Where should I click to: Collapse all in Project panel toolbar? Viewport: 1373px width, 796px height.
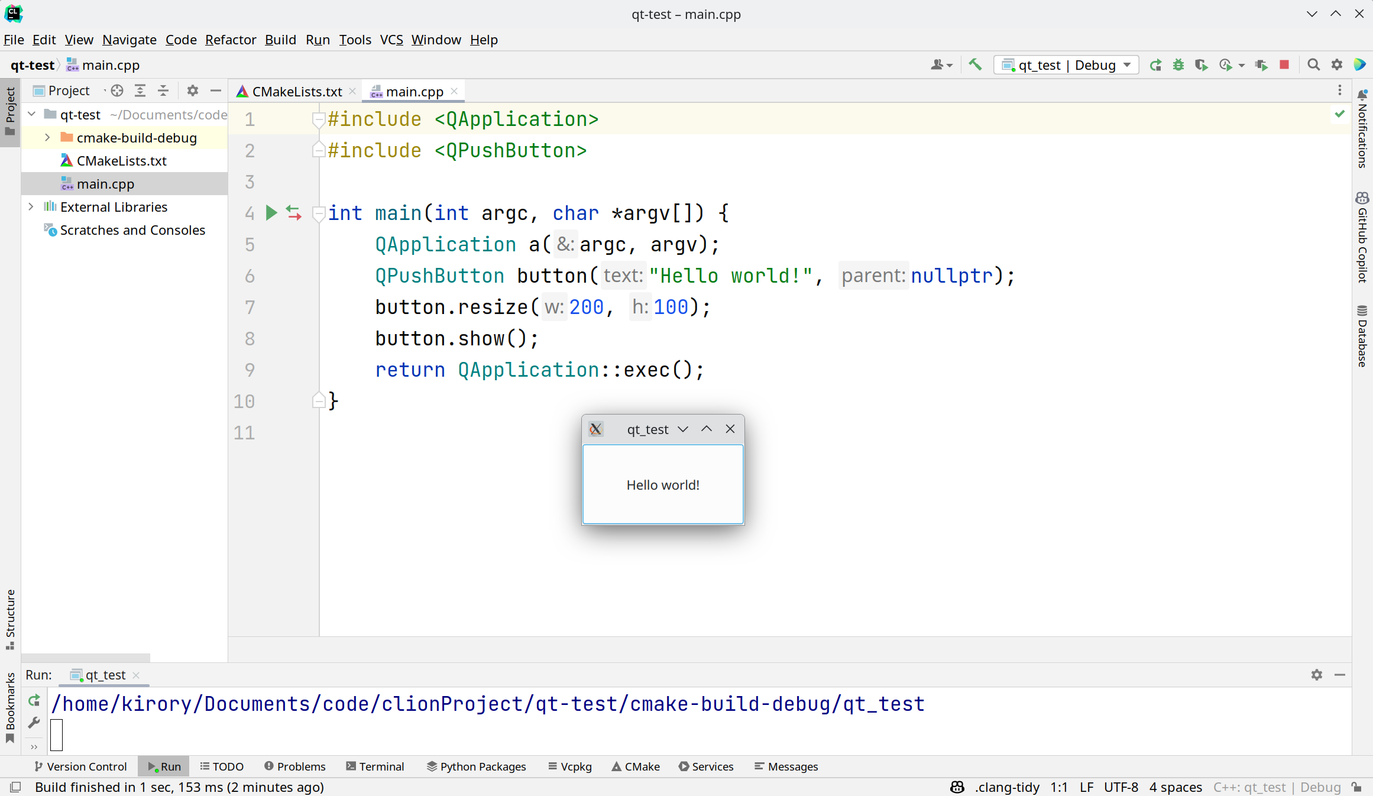pos(163,90)
